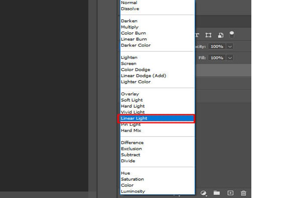Delete layer with trash icon
308x198 pixels.
point(243,193)
